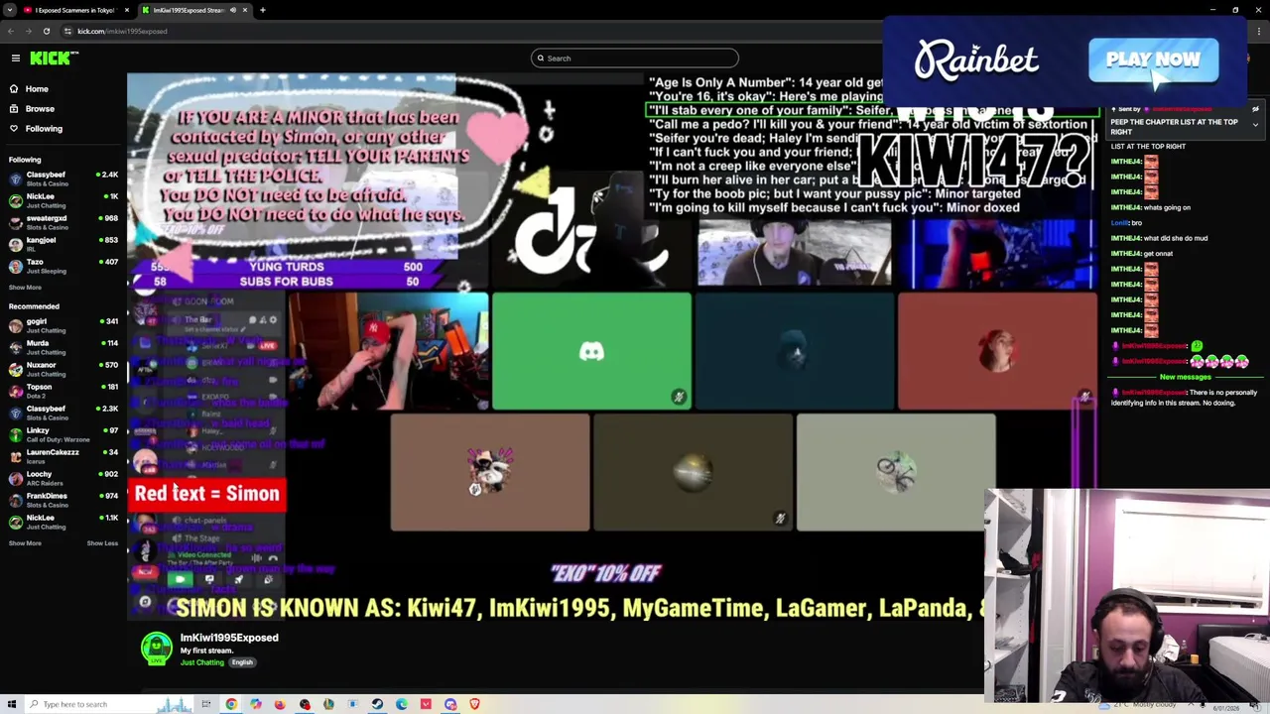The width and height of the screenshot is (1270, 714).
Task: Go back in browser
Action: [11, 31]
